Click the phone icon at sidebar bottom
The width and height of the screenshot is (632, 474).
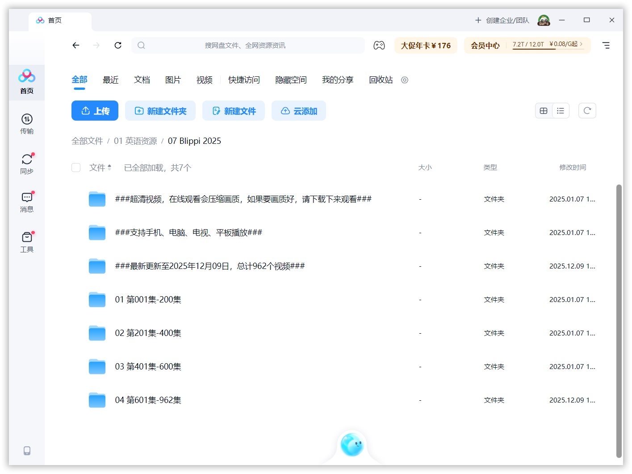(x=27, y=451)
